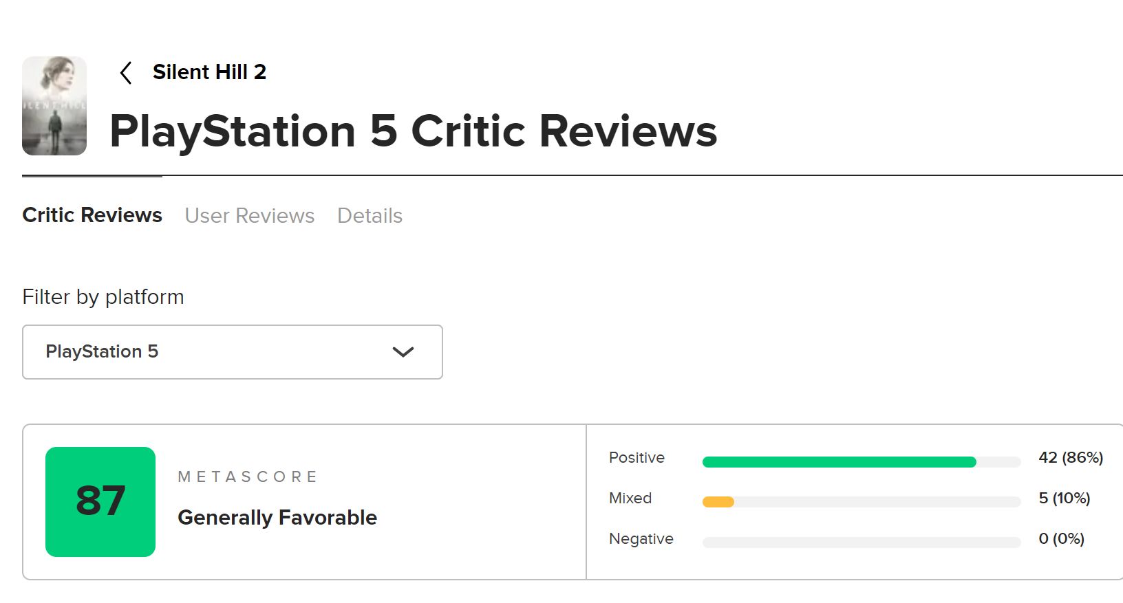Click the 0 (0%) negative count
This screenshot has width=1123, height=603.
coord(1061,539)
